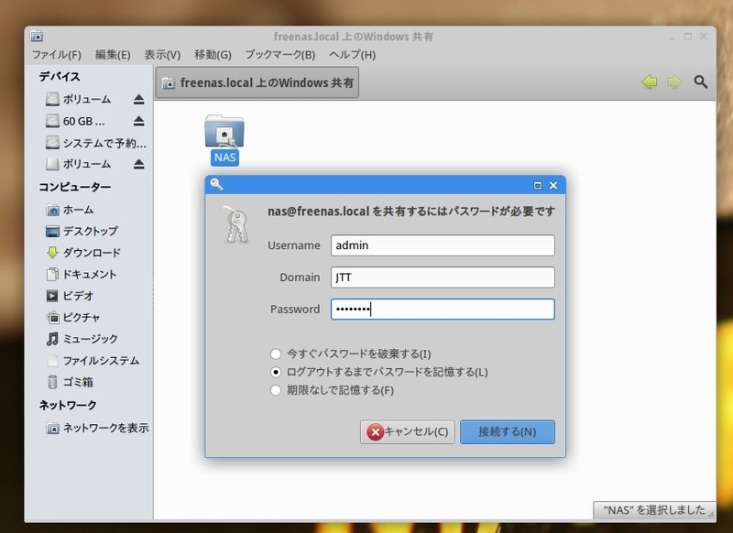Close the password dialog
Image resolution: width=733 pixels, height=533 pixels.
(x=553, y=186)
